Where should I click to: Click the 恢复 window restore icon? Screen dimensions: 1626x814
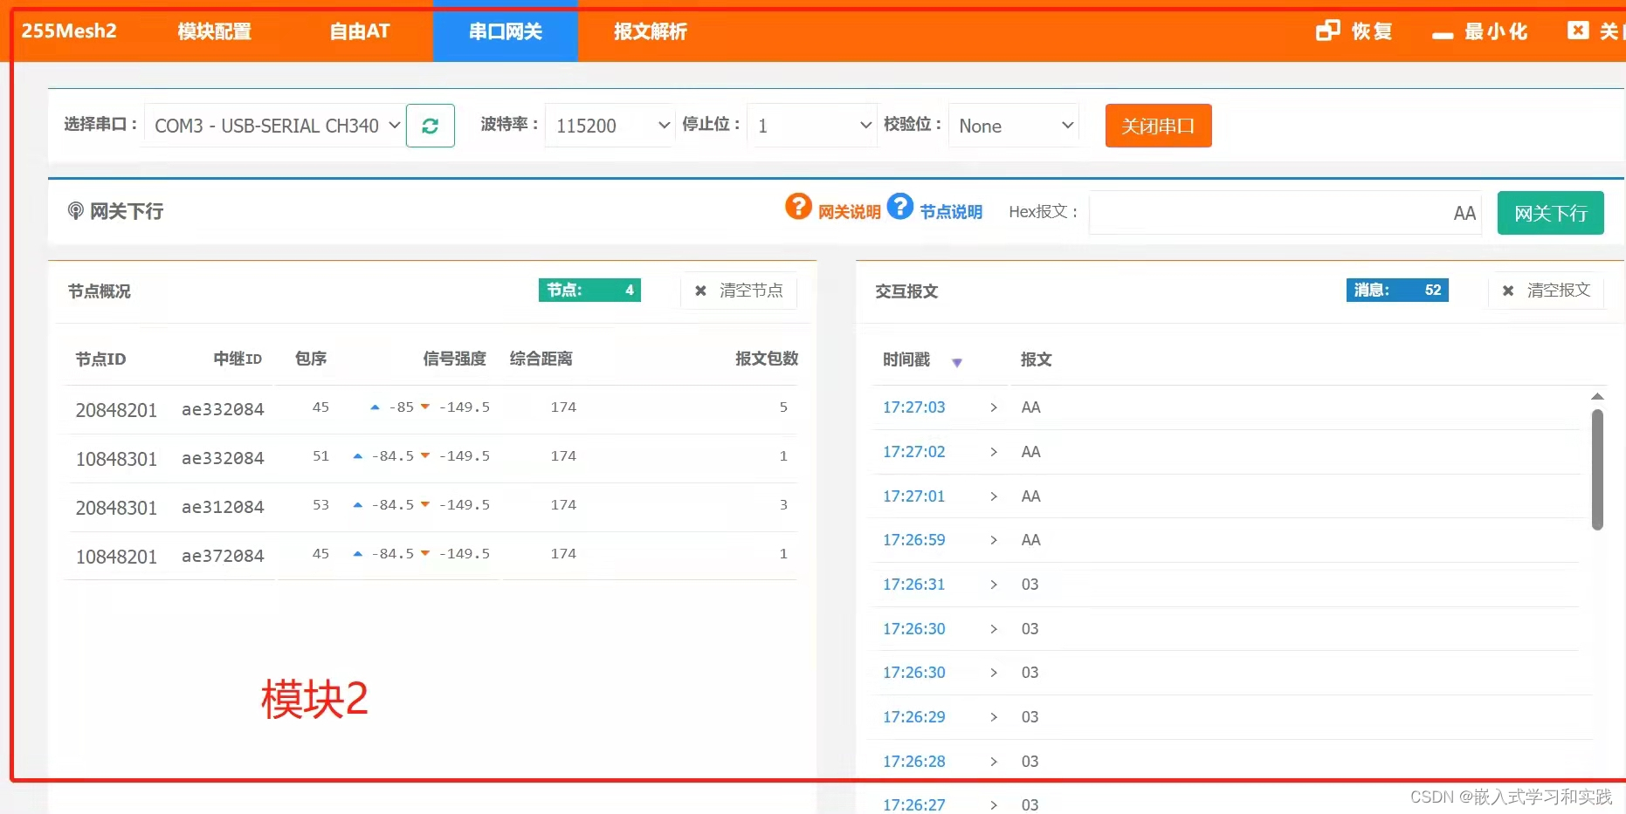click(x=1327, y=31)
